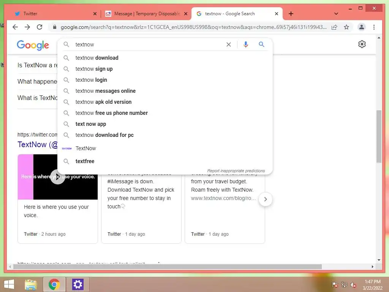This screenshot has width=389, height=292.
Task: Choose suggestion text now app
Action: pos(165,124)
